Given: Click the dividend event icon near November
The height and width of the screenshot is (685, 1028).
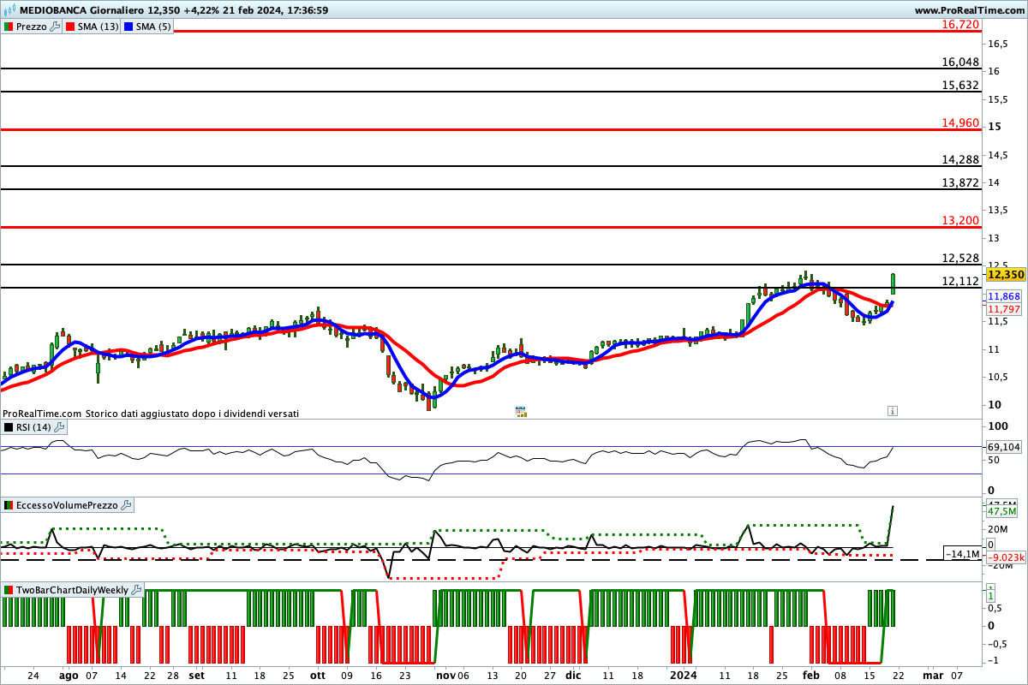Looking at the screenshot, I should point(520,412).
